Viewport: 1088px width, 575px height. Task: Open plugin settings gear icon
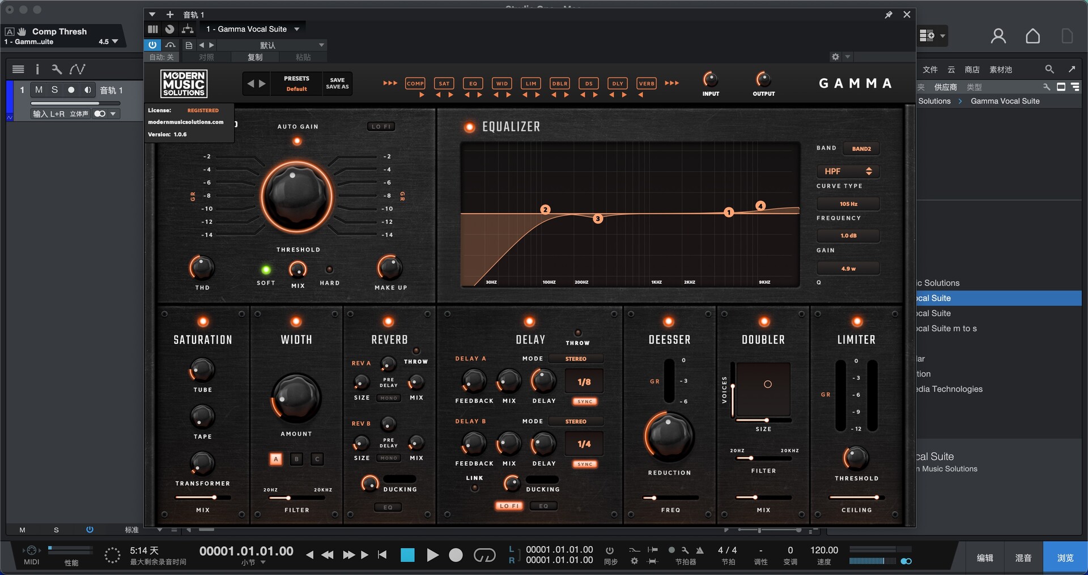835,57
